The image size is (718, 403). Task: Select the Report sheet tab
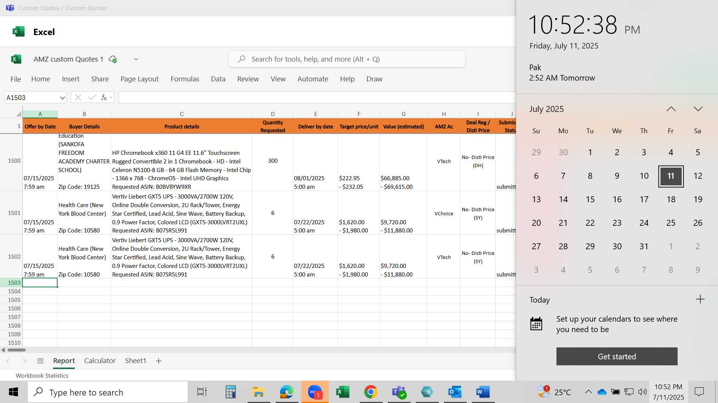tap(64, 361)
